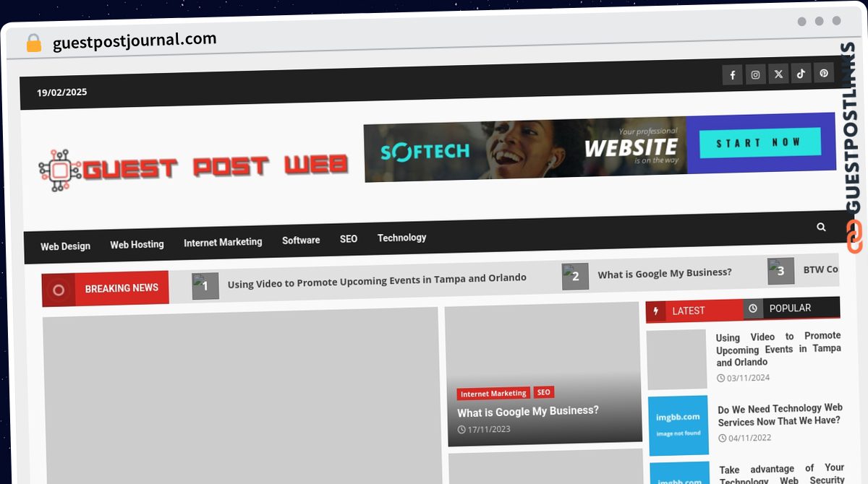
Task: Click the SEO category tag on the featured post
Action: (x=543, y=392)
